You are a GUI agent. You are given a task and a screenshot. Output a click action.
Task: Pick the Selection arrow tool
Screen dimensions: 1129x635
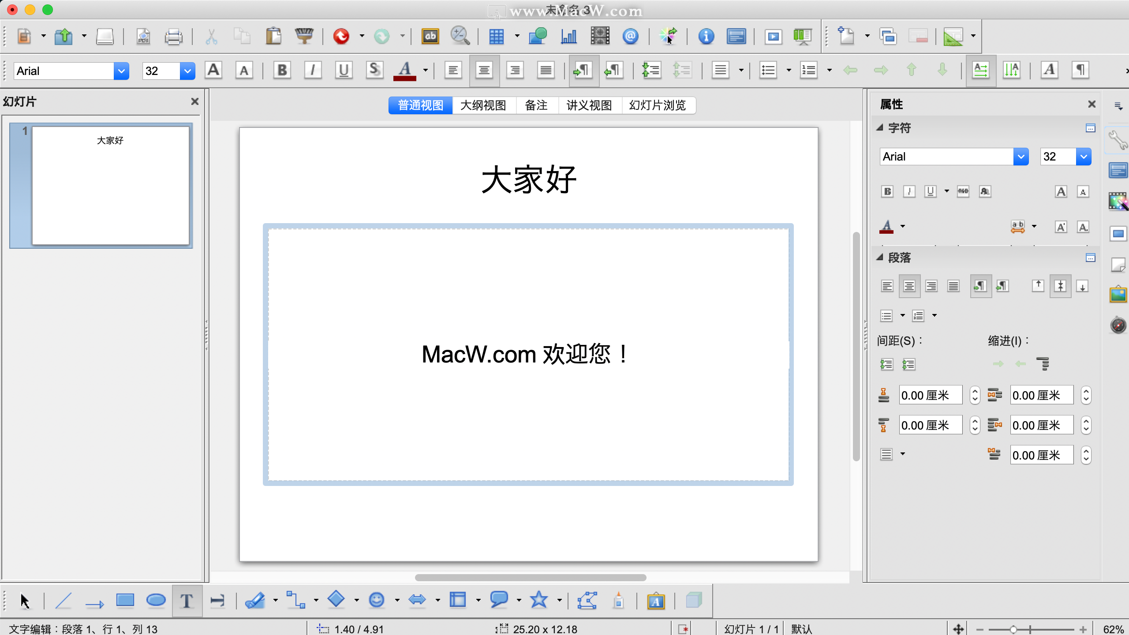coord(25,601)
